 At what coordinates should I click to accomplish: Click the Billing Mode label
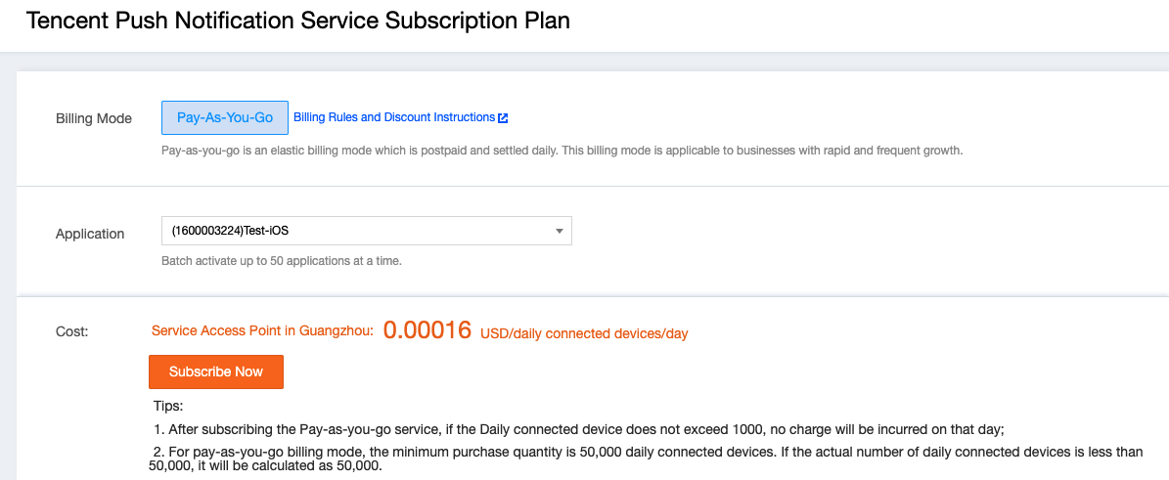coord(94,118)
